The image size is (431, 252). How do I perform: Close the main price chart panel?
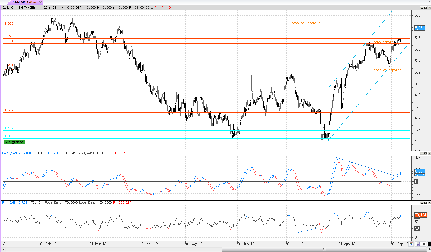click(x=429, y=8)
